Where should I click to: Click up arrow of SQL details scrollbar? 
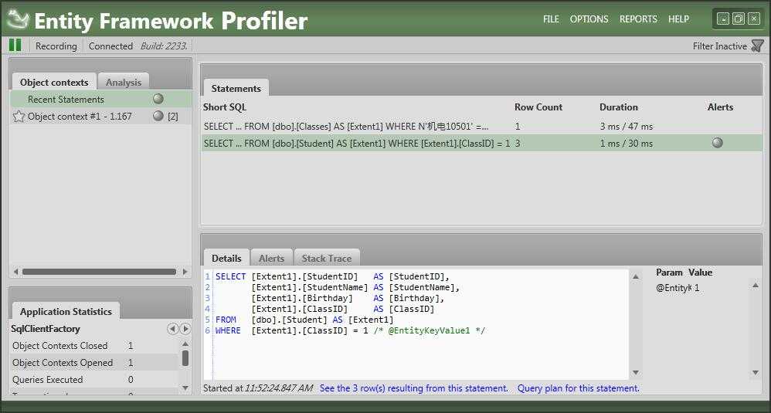[x=635, y=277]
